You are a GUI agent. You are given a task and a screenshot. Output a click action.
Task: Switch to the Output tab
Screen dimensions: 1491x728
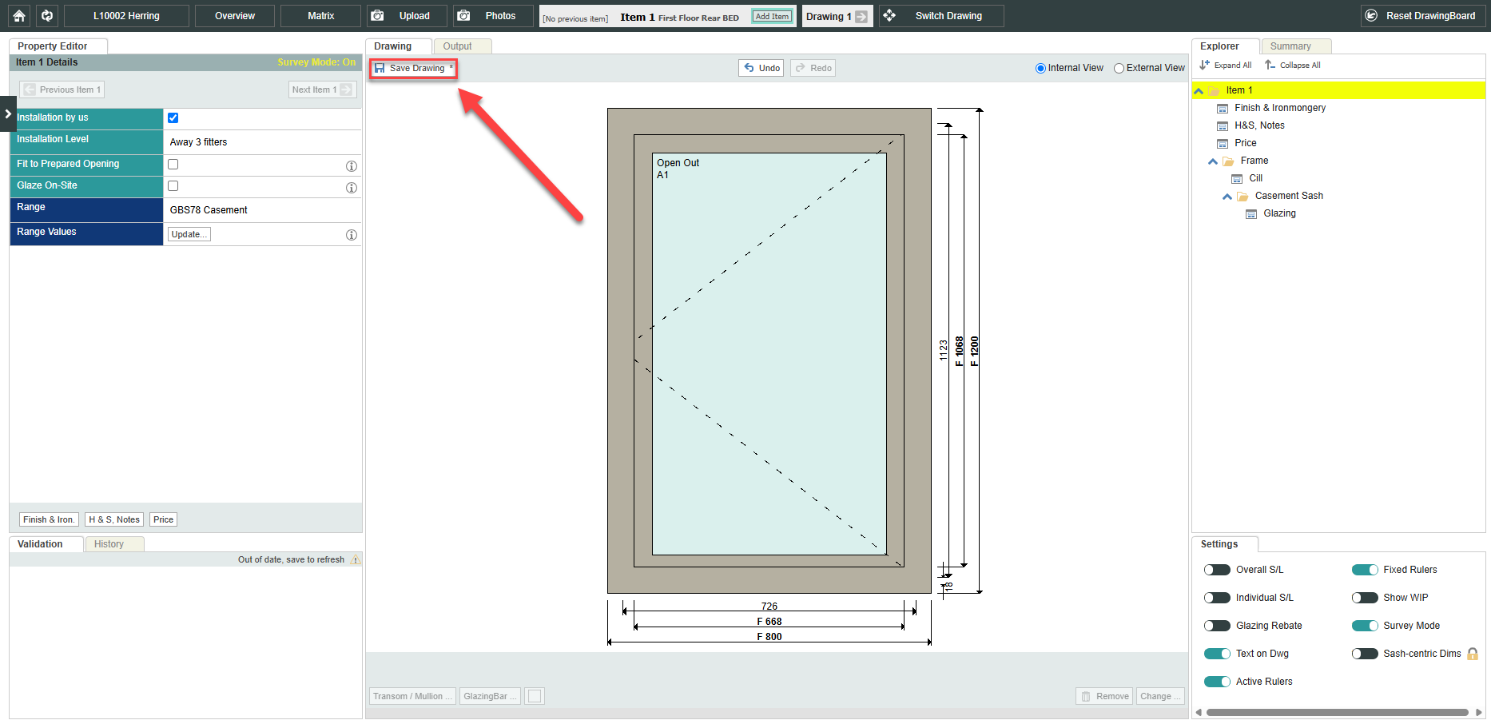[x=457, y=46]
